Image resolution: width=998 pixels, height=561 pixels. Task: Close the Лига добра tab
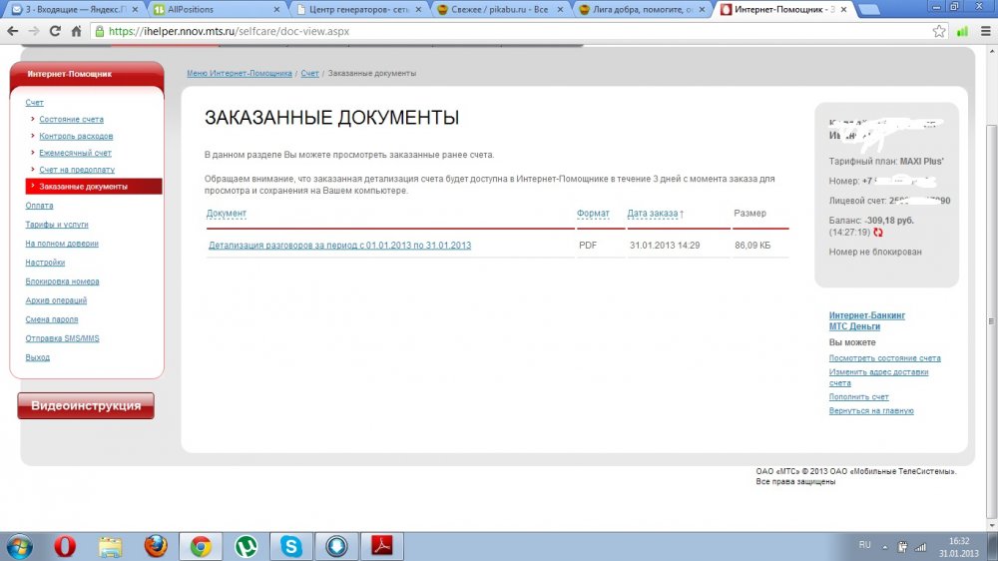(x=702, y=10)
